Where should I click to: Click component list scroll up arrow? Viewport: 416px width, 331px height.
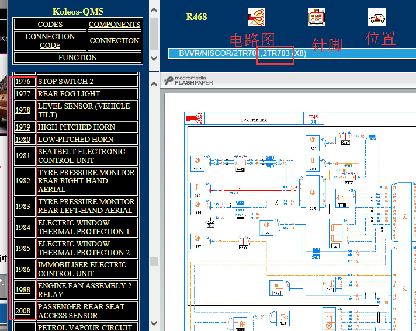pyautogui.click(x=154, y=84)
